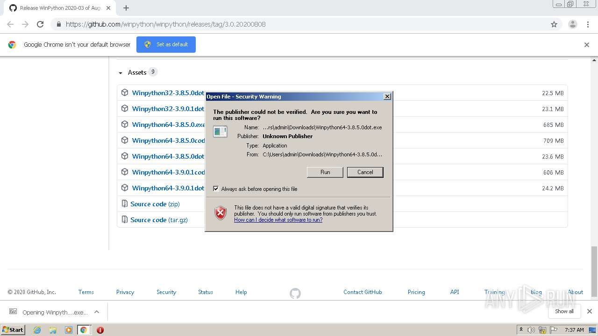Open the Terms footer link
Image resolution: width=598 pixels, height=336 pixels.
coord(86,292)
